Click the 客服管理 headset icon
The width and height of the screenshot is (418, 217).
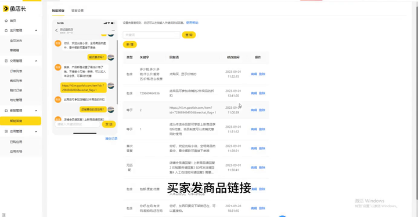[6, 111]
